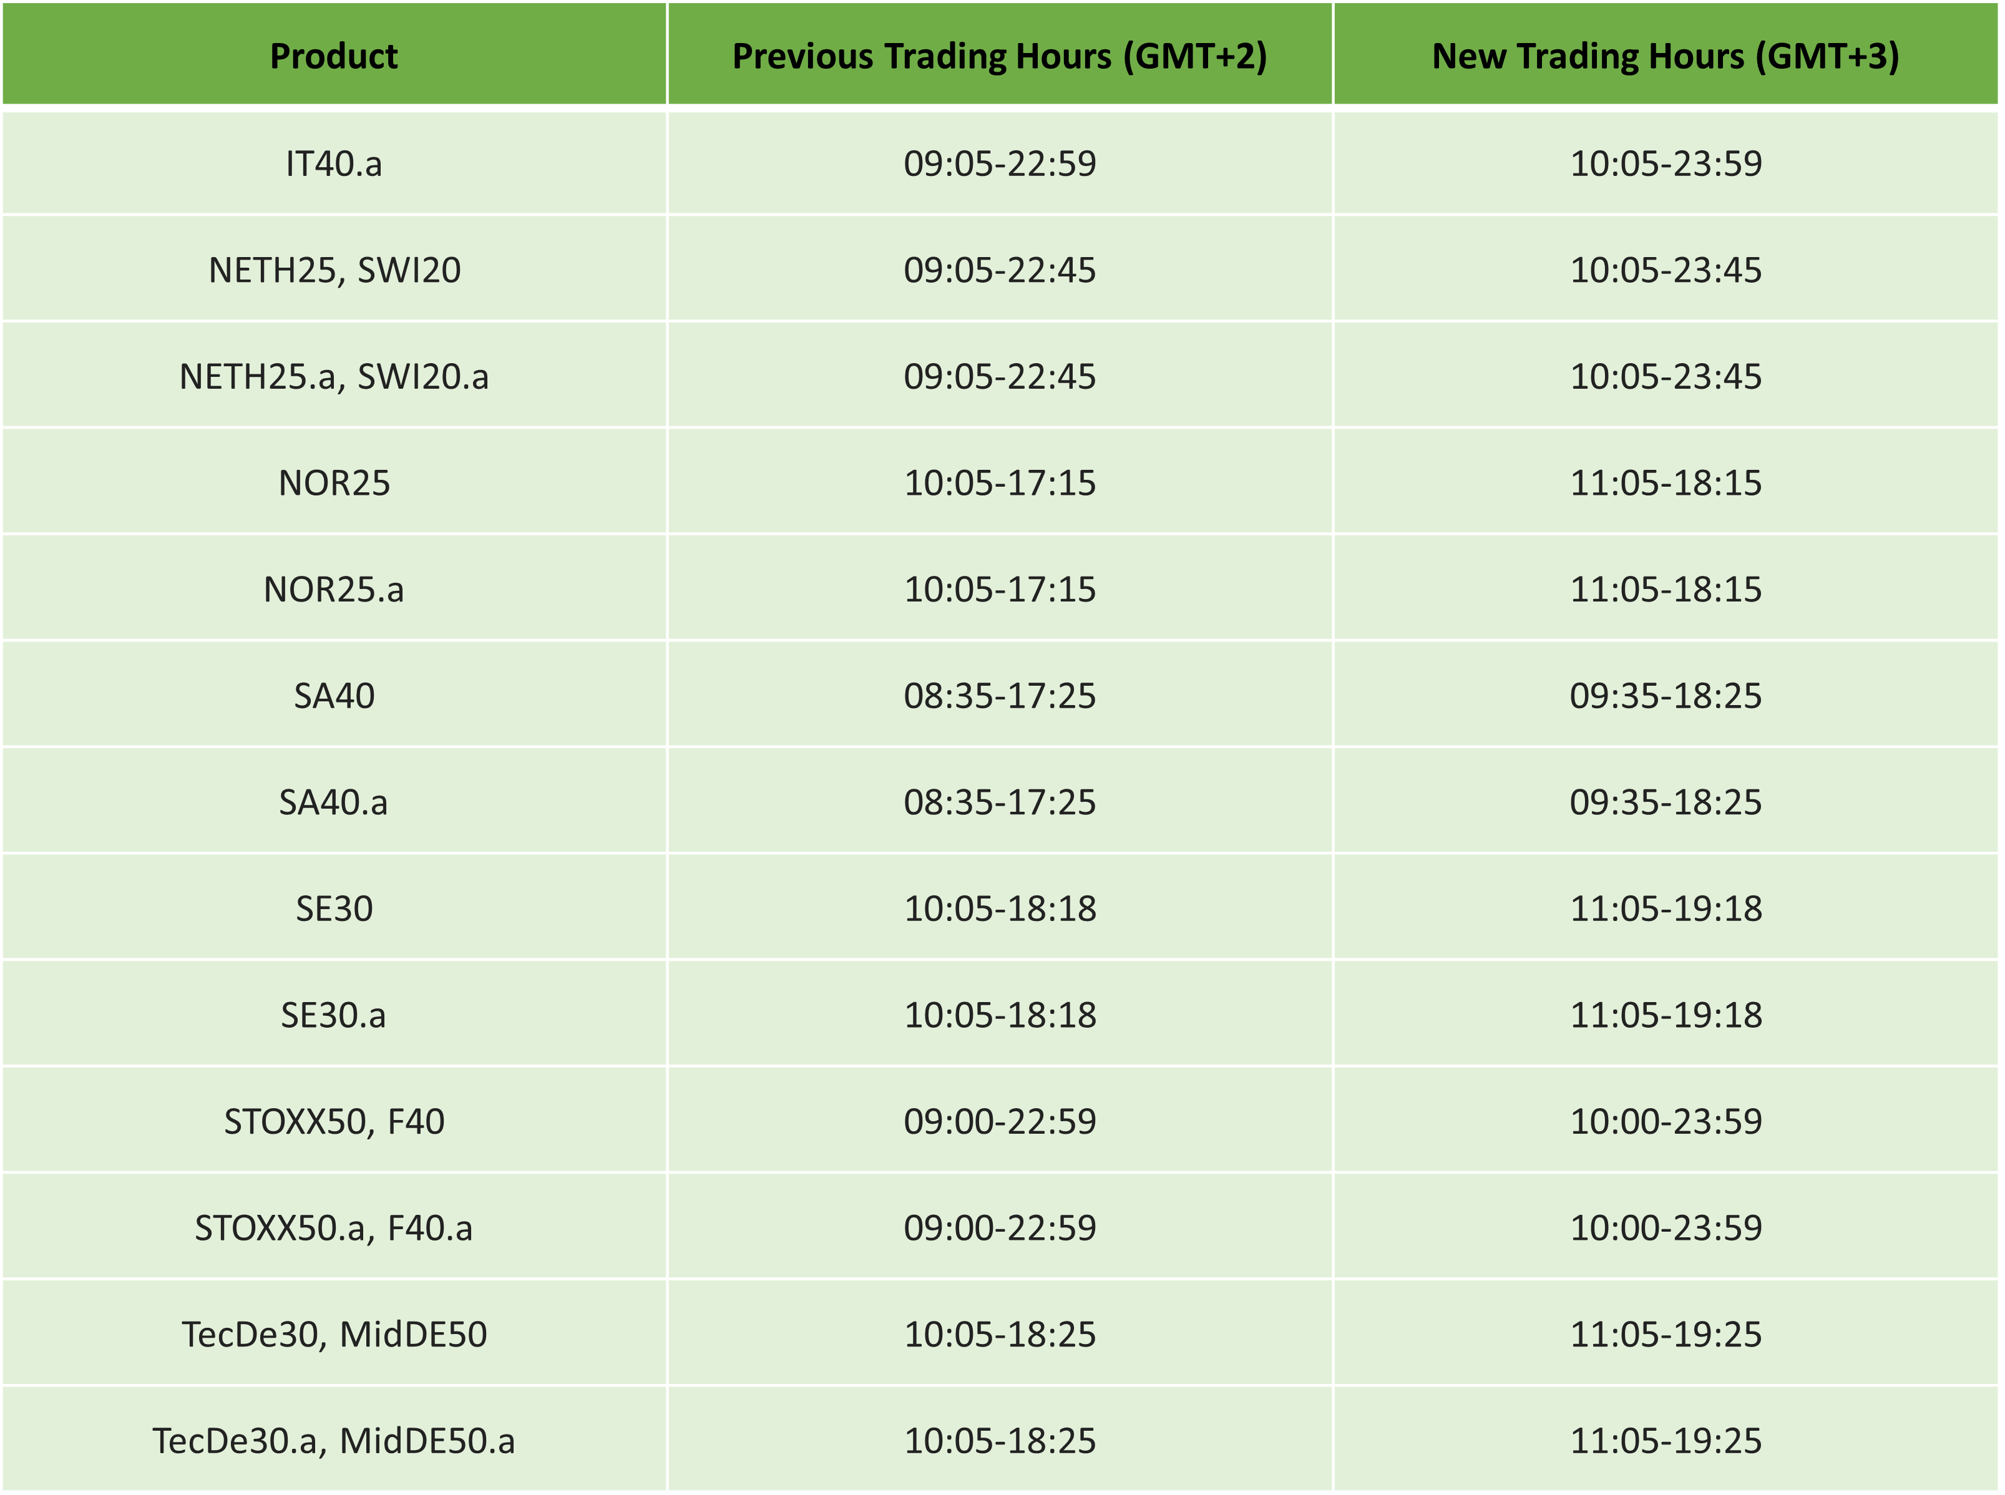This screenshot has height=1495, width=2005.
Task: Select the NOR25.a product cell
Action: 334,589
